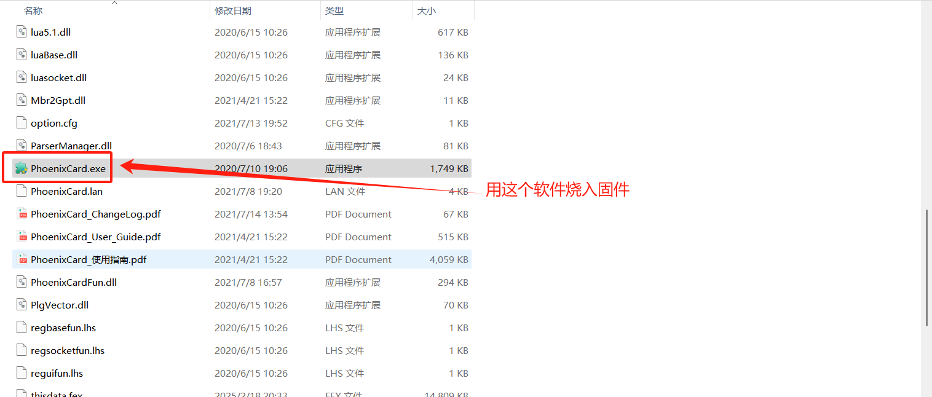Viewport: 932px width, 397px height.
Task: Click the date 2021/7/8 19:20 of PhoenixCard.lan
Action: (x=248, y=191)
